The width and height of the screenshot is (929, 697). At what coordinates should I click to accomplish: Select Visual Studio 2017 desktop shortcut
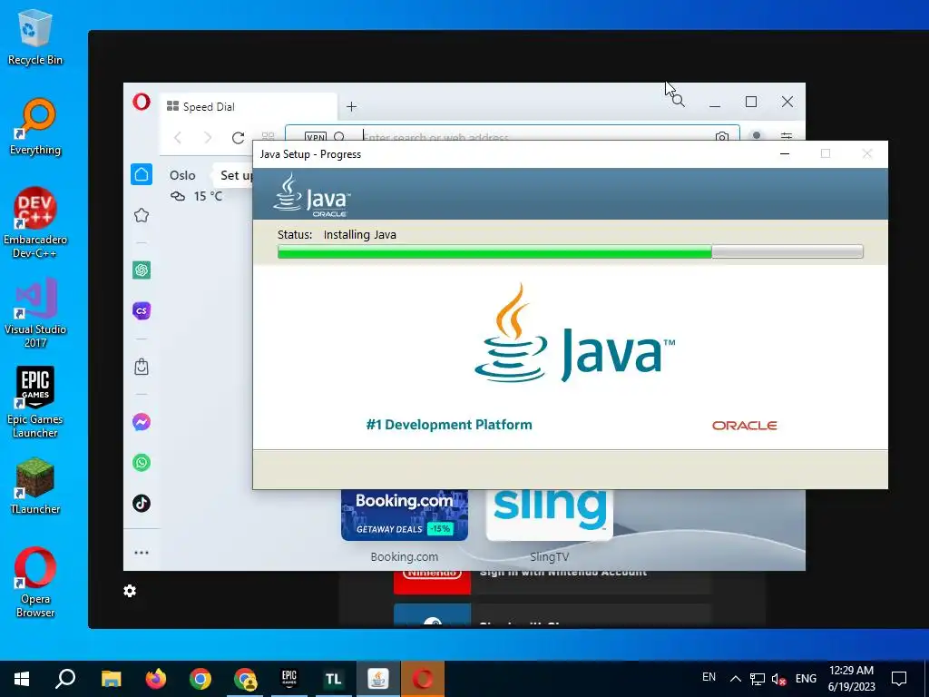pyautogui.click(x=35, y=313)
